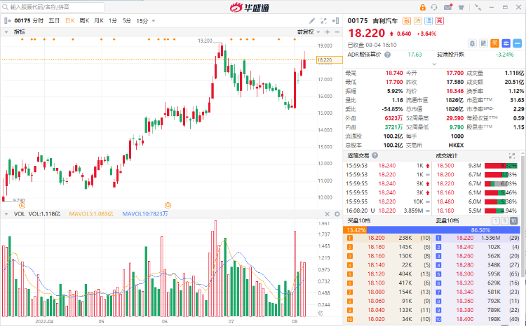Expand more quote details chevron
The image size is (526, 326).
(x=434, y=64)
